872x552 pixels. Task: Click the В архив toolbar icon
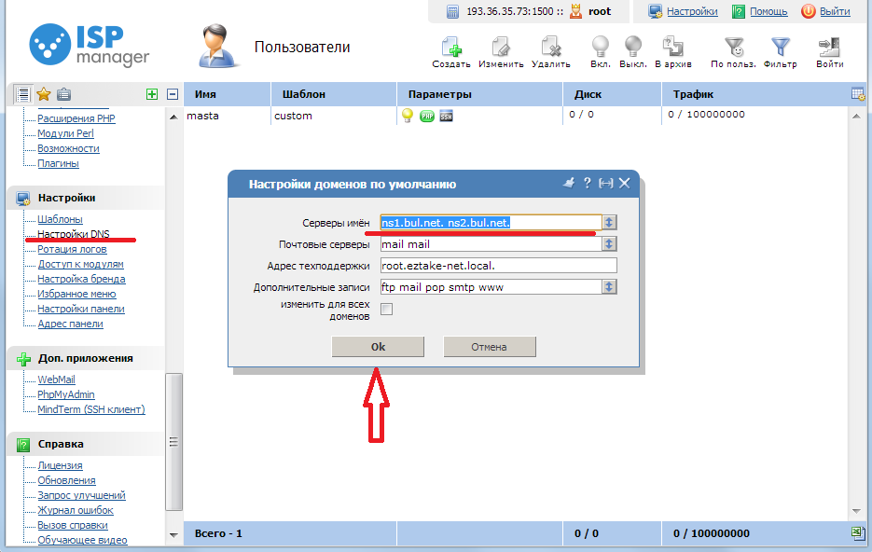coord(672,48)
